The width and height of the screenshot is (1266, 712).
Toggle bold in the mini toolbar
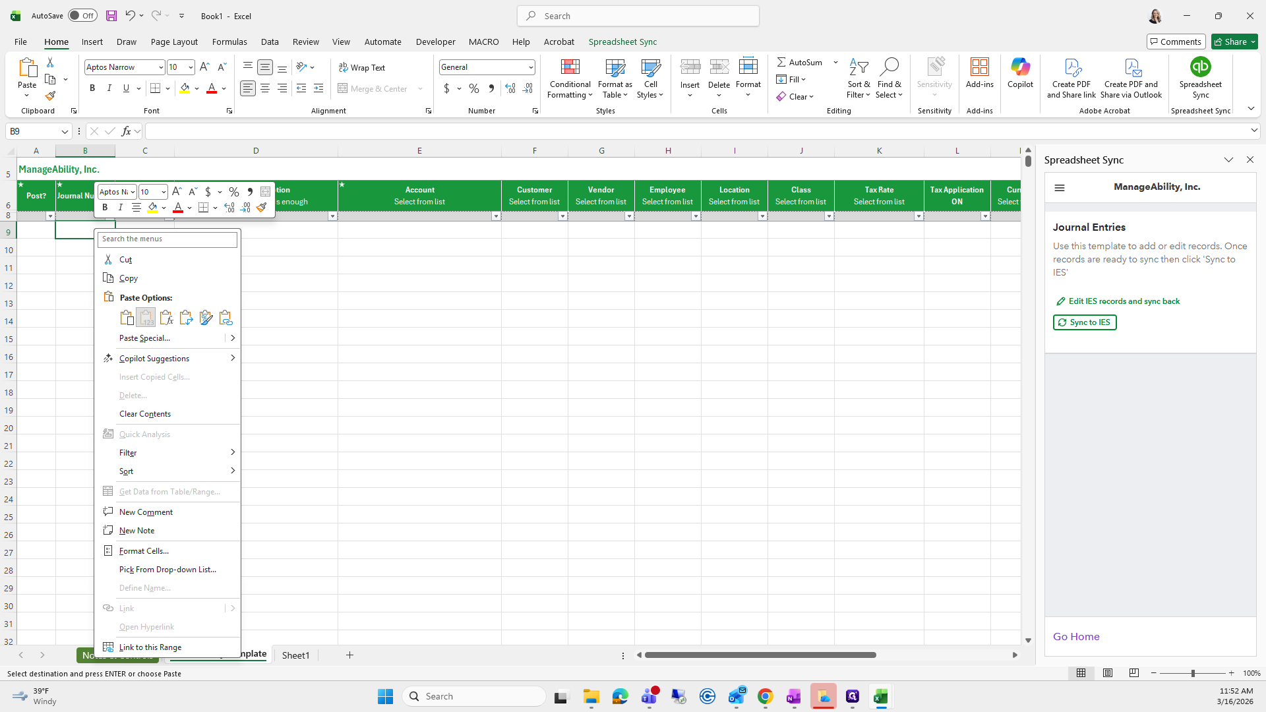tap(105, 208)
